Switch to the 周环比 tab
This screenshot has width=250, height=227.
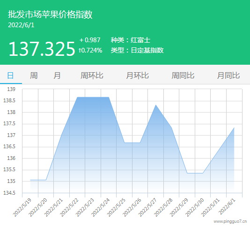(92, 76)
